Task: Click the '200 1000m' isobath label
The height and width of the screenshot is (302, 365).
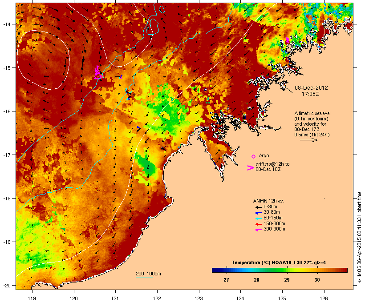Action: tap(148, 274)
